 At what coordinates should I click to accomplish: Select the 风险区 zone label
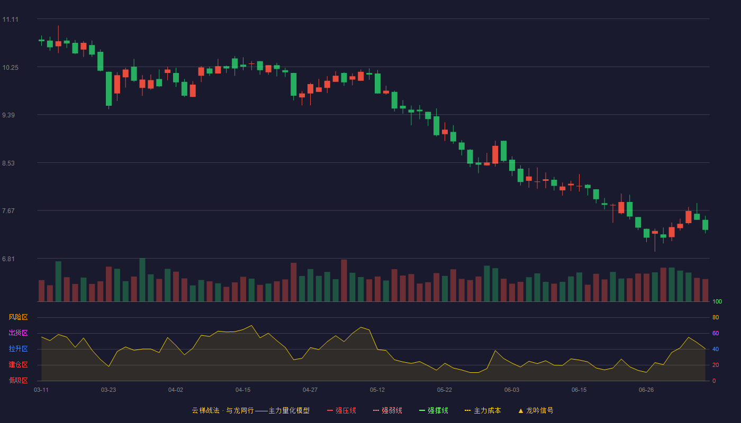tap(18, 317)
